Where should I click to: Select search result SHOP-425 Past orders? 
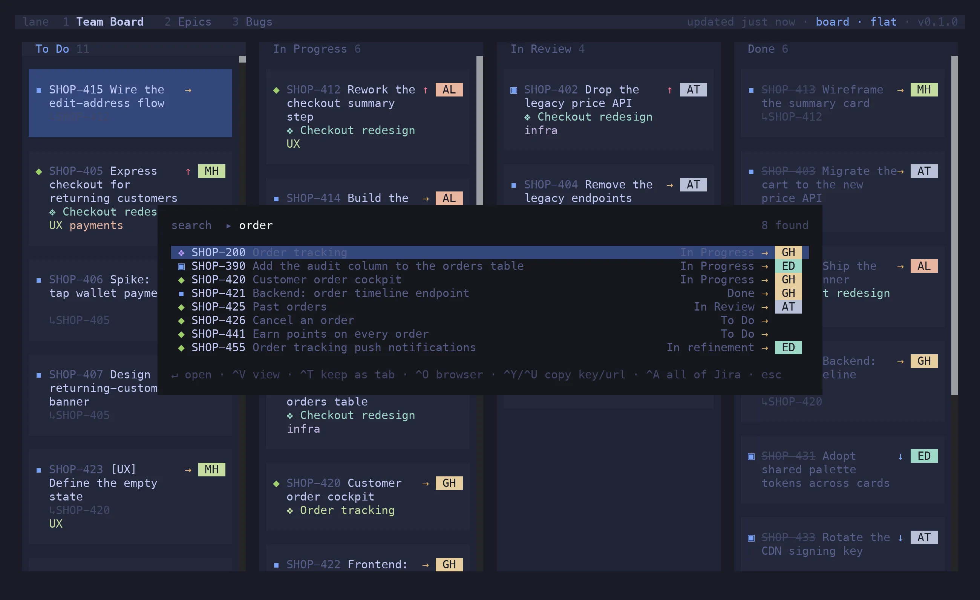coord(490,306)
